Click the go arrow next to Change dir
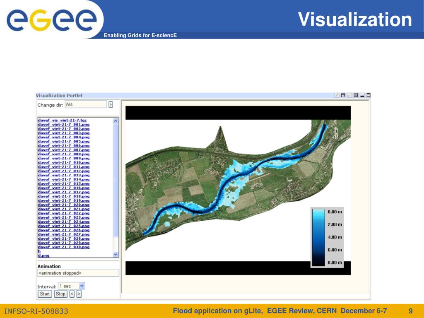Viewport: 424px width, 318px height. tap(111, 104)
